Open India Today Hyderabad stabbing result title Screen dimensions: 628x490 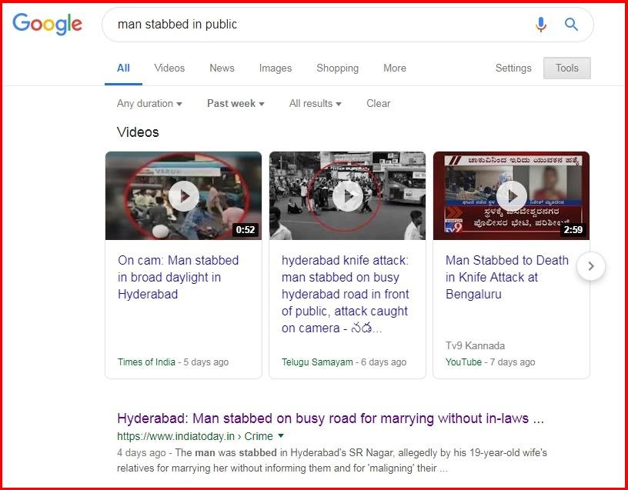pos(330,418)
